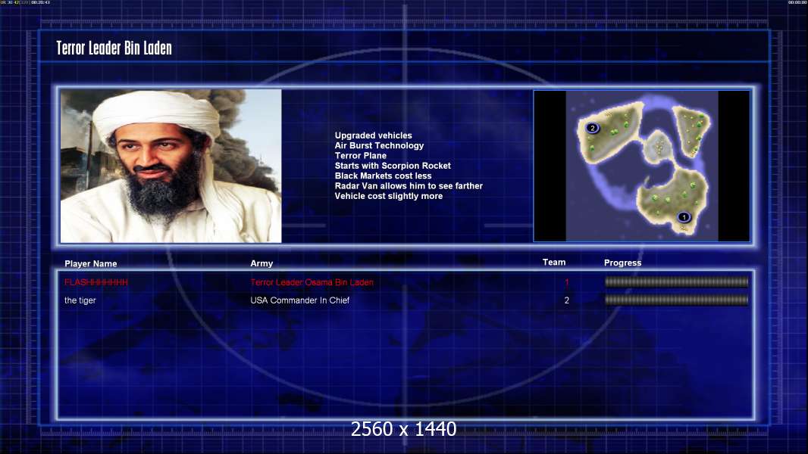
Task: Click 'Upgraded vehicles' trait text
Action: (x=374, y=135)
